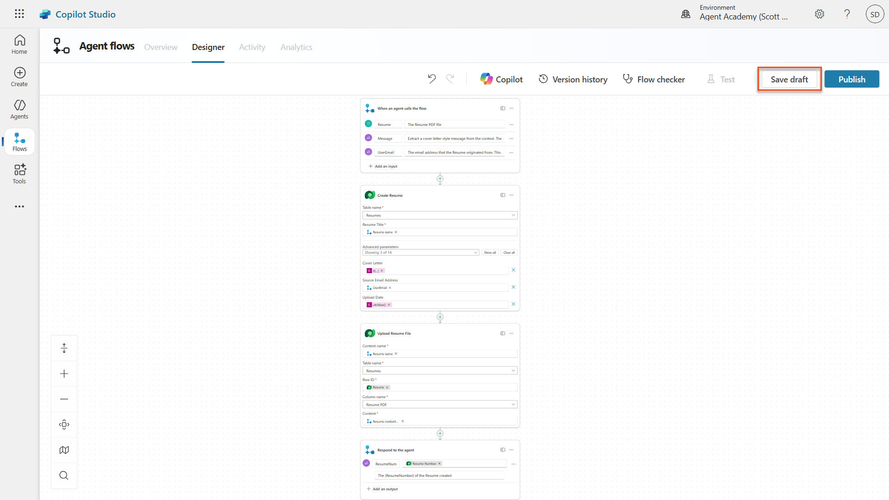Open Flow checker
Image resolution: width=889 pixels, height=500 pixels.
tap(654, 79)
